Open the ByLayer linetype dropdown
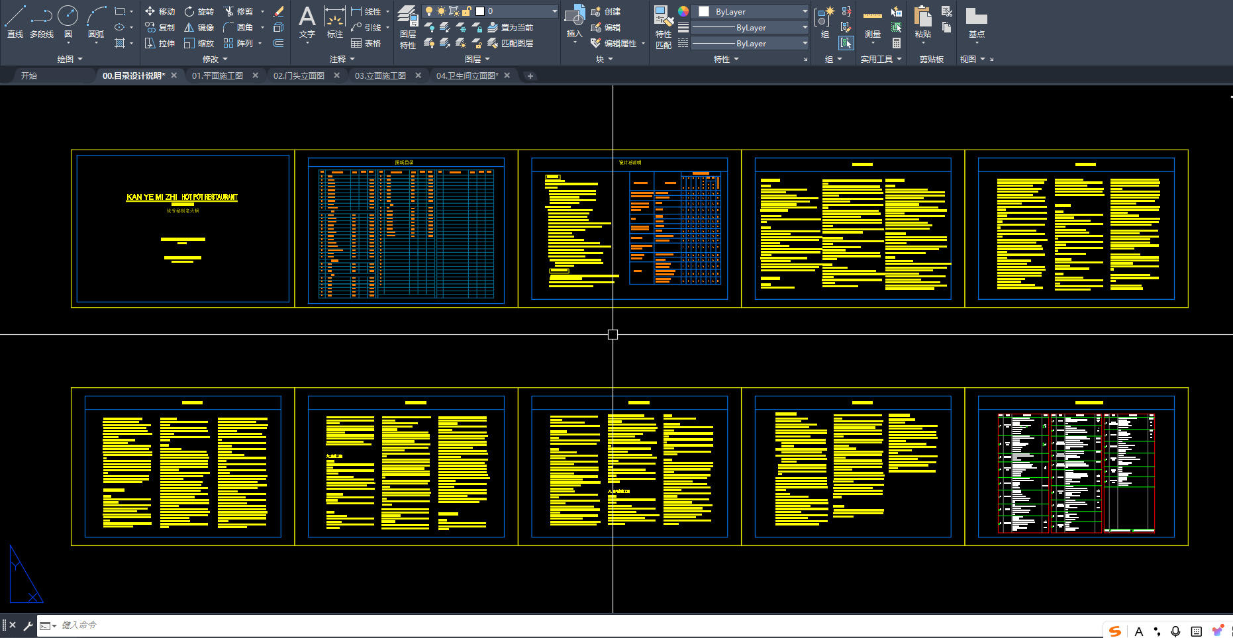 750,43
